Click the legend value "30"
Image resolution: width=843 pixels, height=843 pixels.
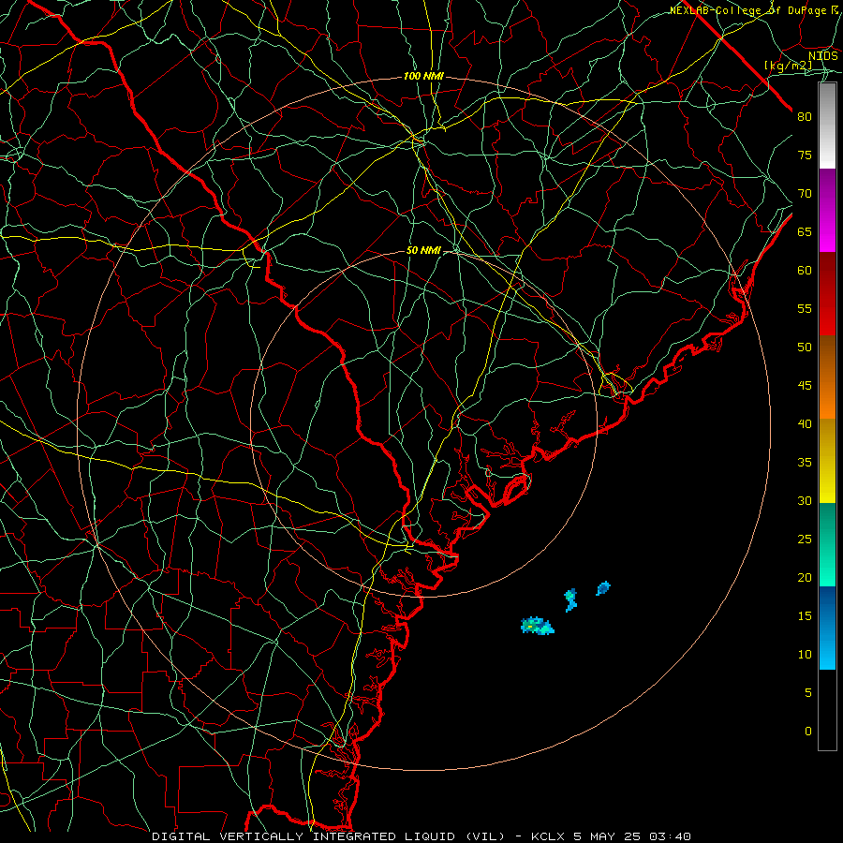tap(805, 500)
